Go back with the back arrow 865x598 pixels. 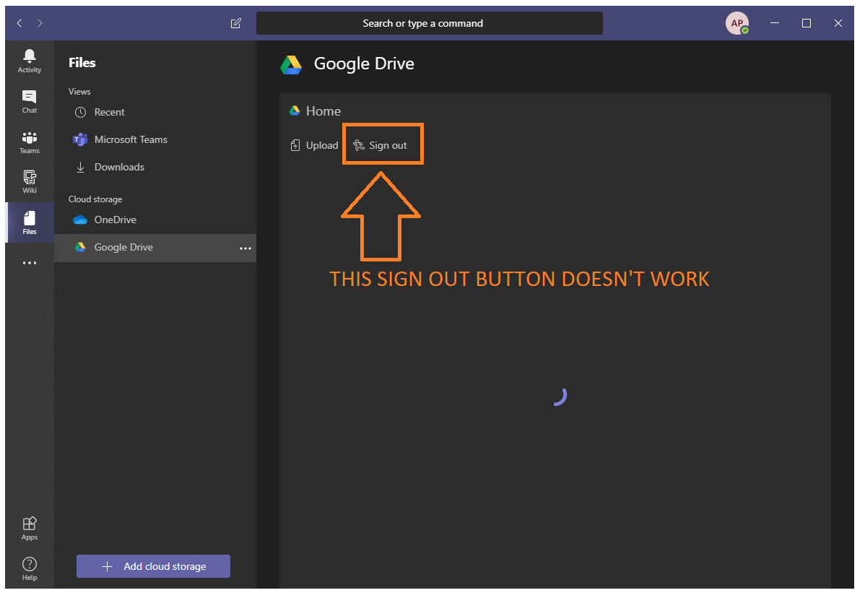click(x=19, y=23)
